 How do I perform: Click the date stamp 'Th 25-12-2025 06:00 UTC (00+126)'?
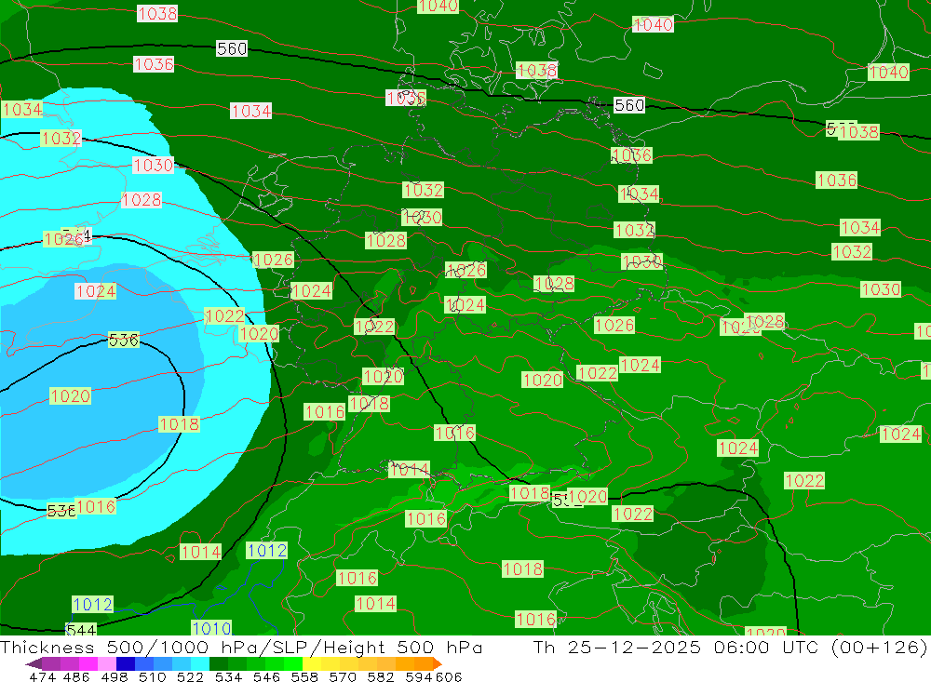[x=730, y=647]
